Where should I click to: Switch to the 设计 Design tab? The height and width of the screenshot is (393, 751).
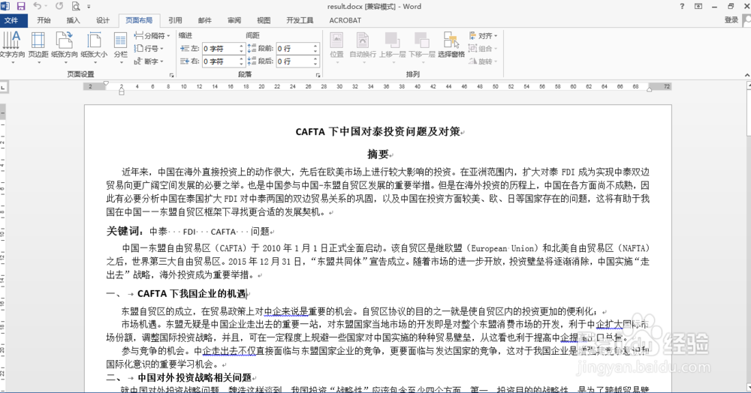tap(102, 20)
